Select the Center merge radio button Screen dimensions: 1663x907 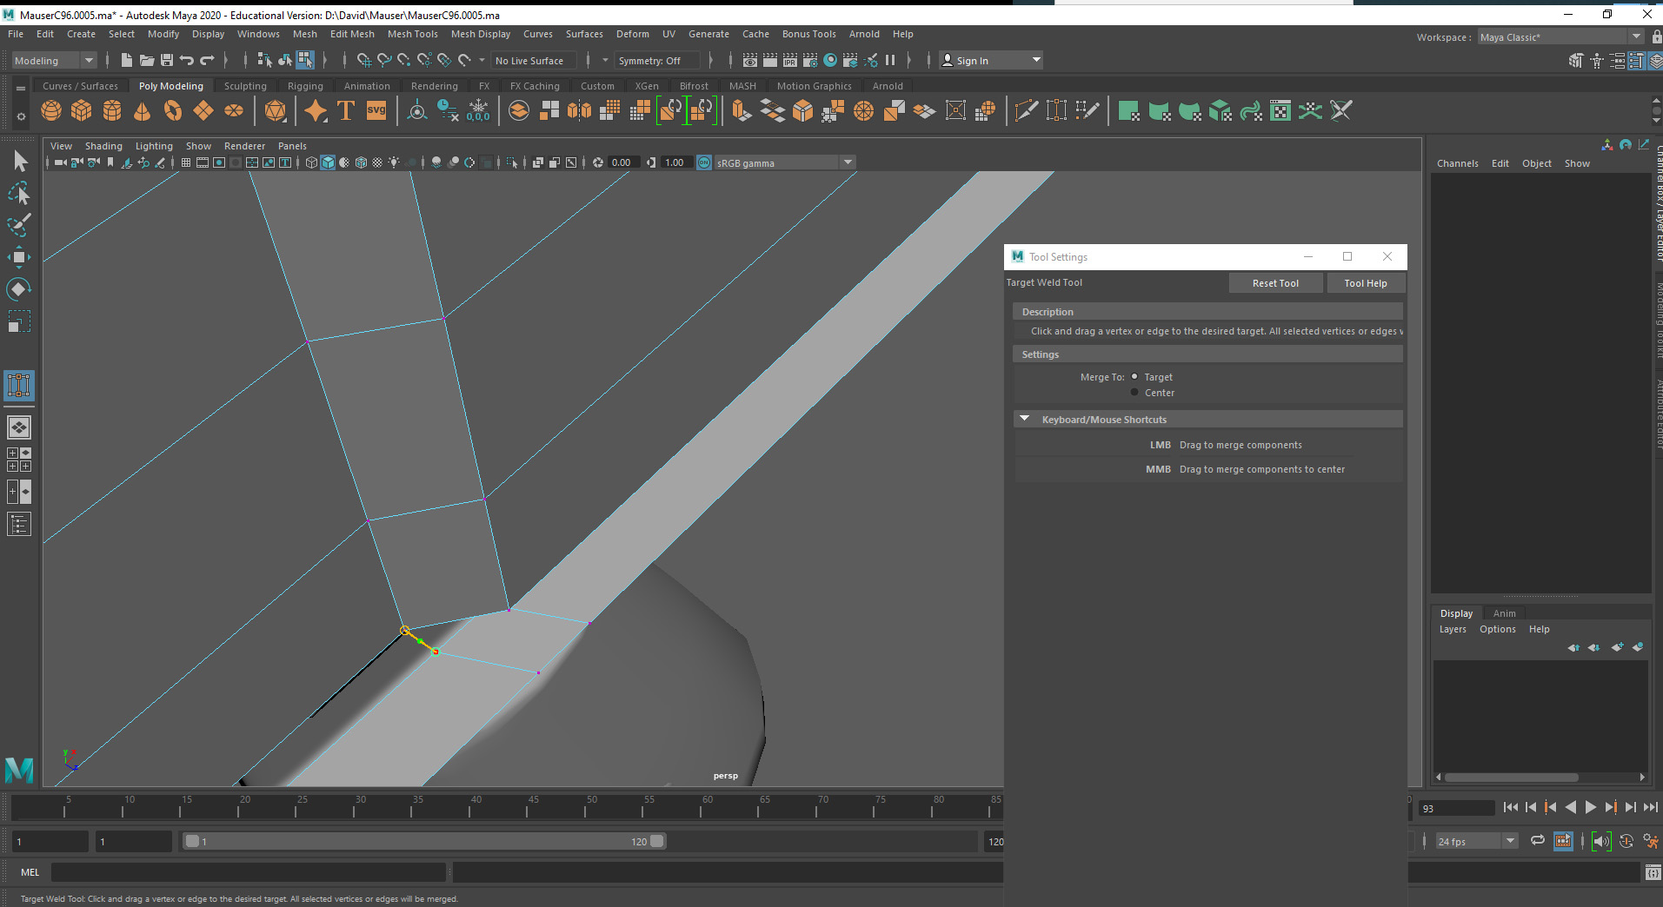click(1135, 392)
